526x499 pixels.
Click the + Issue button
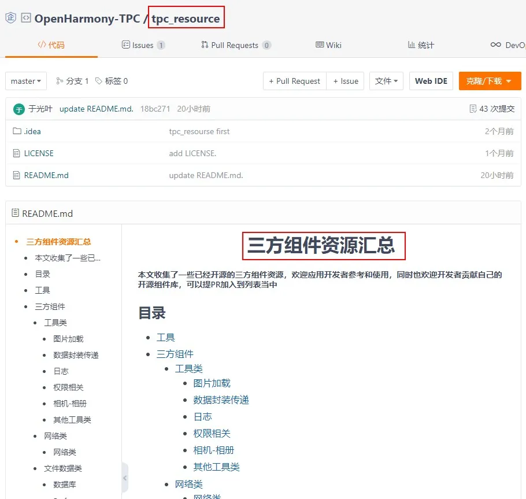(345, 81)
